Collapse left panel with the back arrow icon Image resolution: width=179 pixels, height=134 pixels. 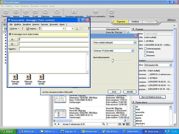[5, 20]
